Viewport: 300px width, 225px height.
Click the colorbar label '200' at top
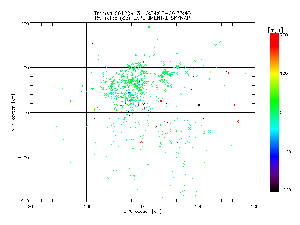pos(284,35)
